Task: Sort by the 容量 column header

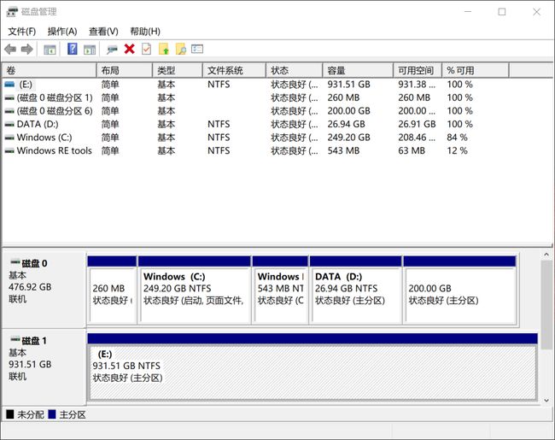Action: 358,70
